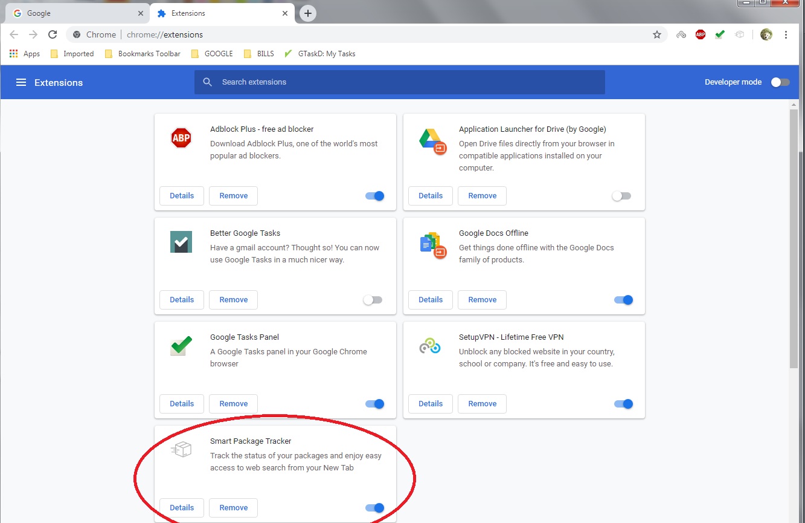Open the Chrome browser menu
Viewport: 805px width, 523px height.
[786, 34]
